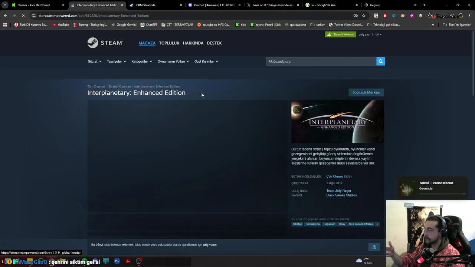Image resolution: width=475 pixels, height=267 pixels.
Task: Click the share icon button below game info
Action: [x=374, y=247]
